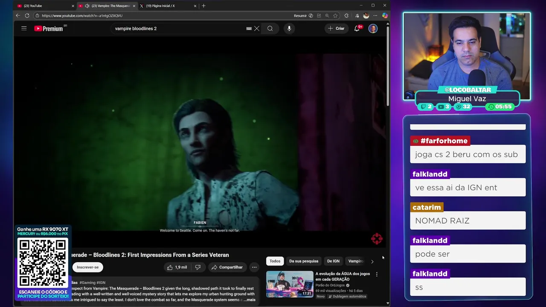Open the 'A evolução da ÁGUA dos jogos' video title

click(x=343, y=276)
